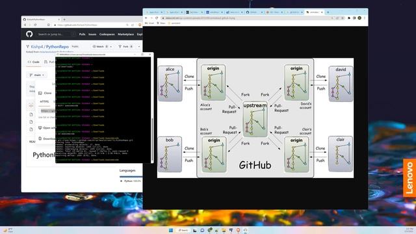416x234 pixels.
Task: Close the active rightmost Chrome tab
Action: point(322,12)
